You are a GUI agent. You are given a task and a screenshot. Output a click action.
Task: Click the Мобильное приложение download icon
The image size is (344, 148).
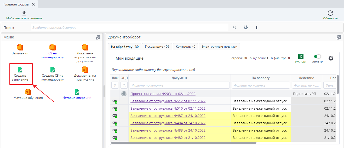tap(24, 13)
